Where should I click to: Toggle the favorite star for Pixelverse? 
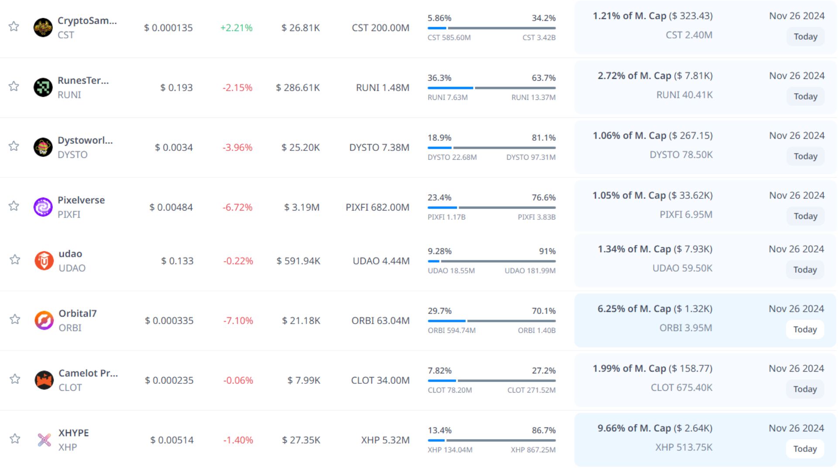click(x=14, y=205)
